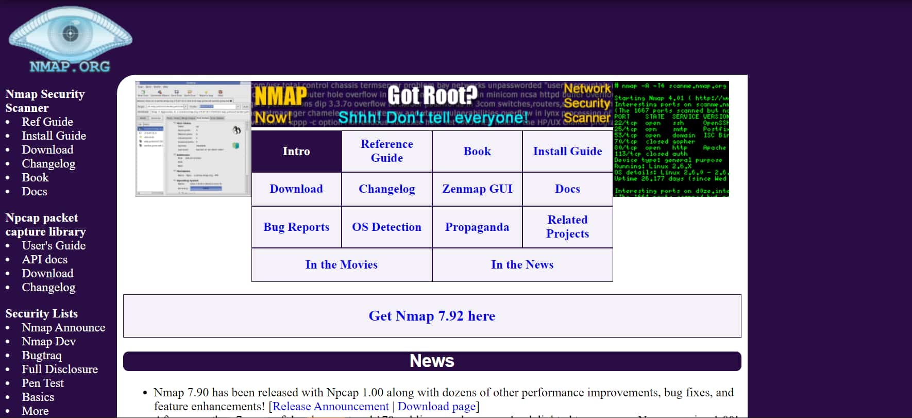Click the 'Got Root?' Nmap banner
The width and height of the screenshot is (912, 418).
tap(432, 105)
